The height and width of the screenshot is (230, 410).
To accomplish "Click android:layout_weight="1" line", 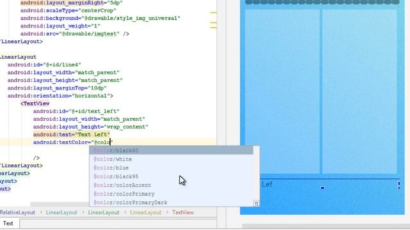I will [x=60, y=26].
